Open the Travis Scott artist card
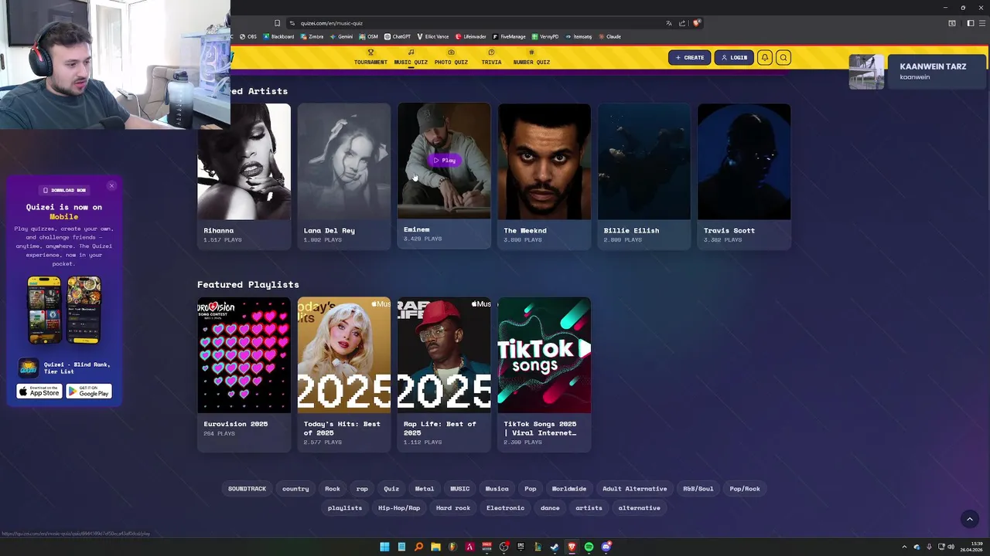 click(744, 176)
